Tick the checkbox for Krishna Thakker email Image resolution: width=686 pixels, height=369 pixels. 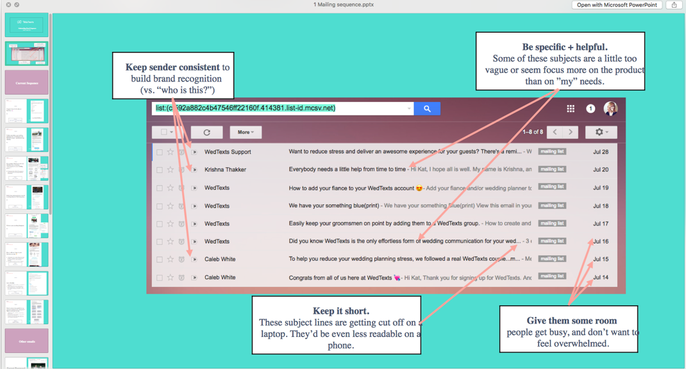tap(159, 170)
